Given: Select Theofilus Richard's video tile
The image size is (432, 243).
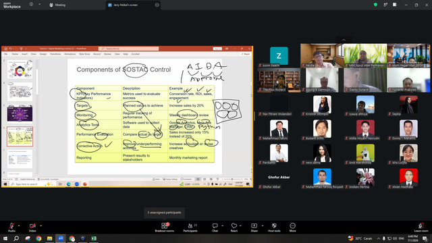Looking at the screenshot, I should [279, 80].
